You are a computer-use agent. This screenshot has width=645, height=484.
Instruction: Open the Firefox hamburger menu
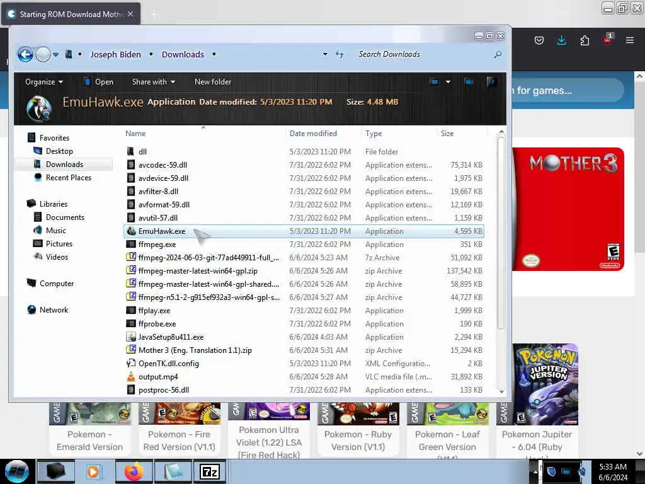pyautogui.click(x=629, y=40)
